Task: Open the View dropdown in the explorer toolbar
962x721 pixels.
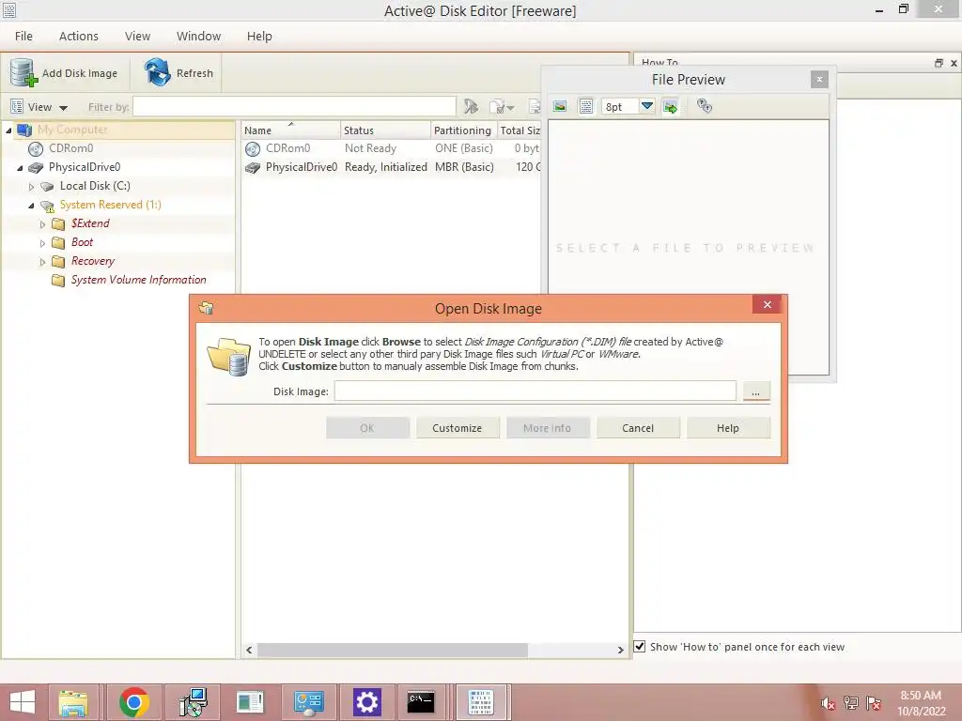Action: [39, 107]
